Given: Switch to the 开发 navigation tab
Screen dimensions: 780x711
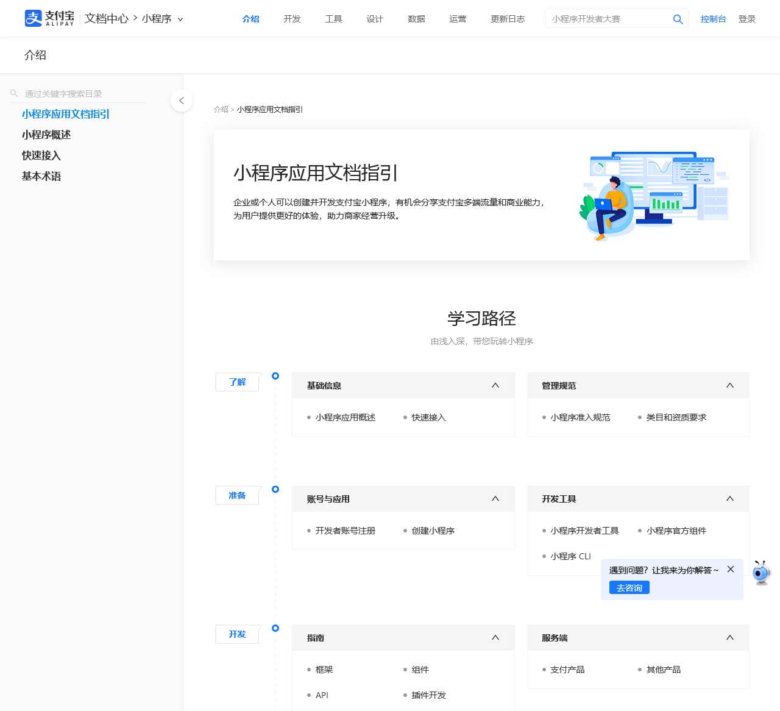Looking at the screenshot, I should [292, 19].
